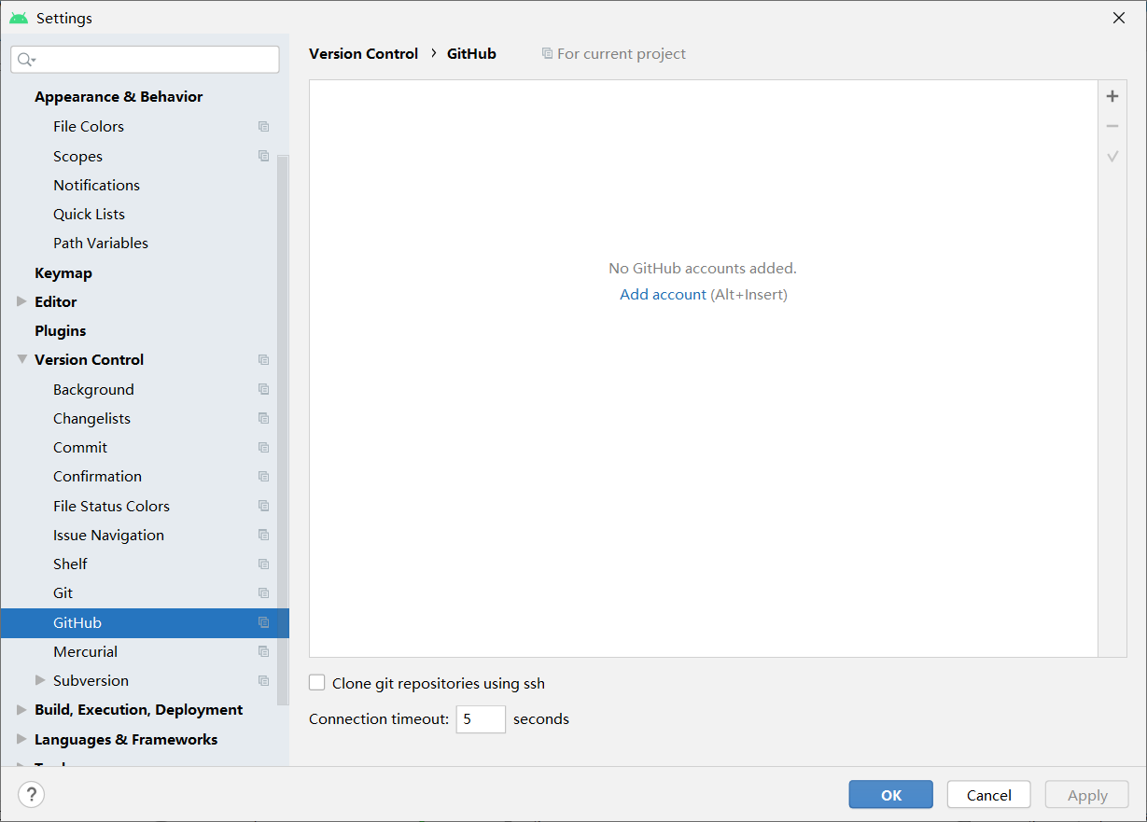Open Scopes settings page
Viewport: 1147px width, 822px height.
tap(77, 156)
